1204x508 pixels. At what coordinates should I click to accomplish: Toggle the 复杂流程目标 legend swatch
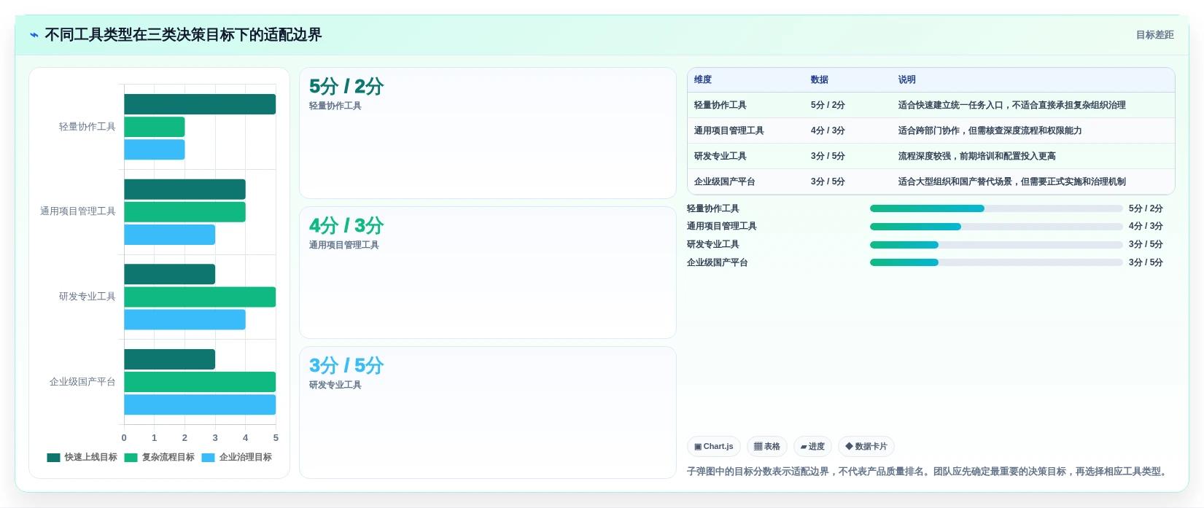[x=131, y=458]
